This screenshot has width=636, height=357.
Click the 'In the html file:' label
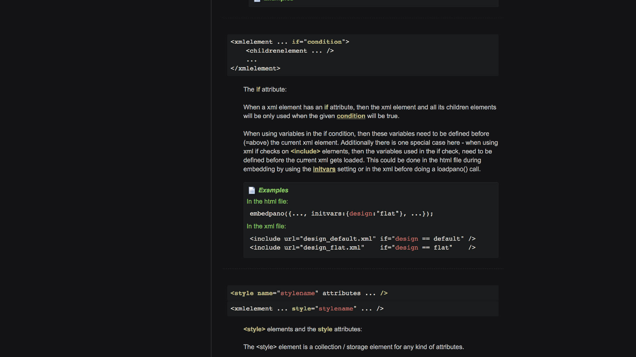pos(267,202)
